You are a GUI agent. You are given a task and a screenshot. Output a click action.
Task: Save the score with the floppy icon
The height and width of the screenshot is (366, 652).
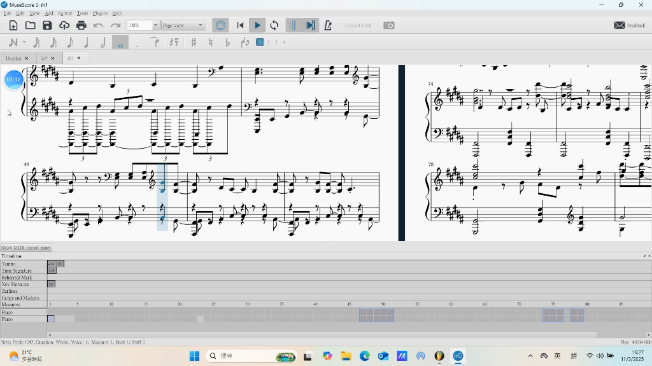(x=47, y=25)
